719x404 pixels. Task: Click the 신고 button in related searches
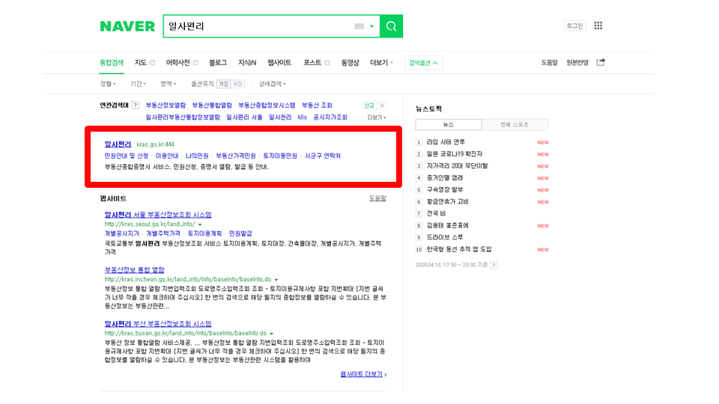pyautogui.click(x=369, y=105)
